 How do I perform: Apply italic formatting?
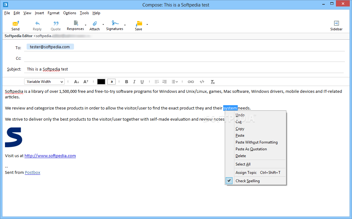coord(134,82)
